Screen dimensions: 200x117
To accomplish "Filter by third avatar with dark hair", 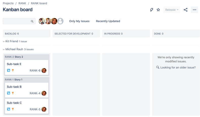I will point(54,21).
